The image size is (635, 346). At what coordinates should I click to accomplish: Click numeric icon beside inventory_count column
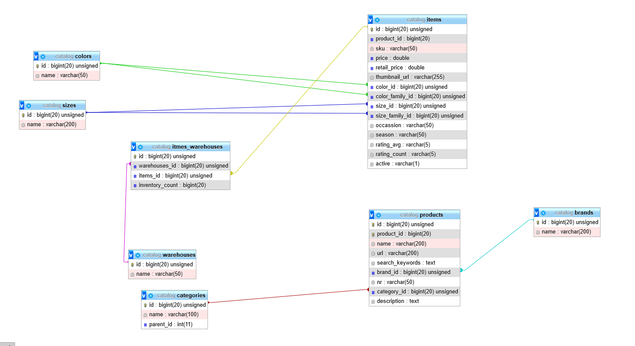(x=135, y=186)
